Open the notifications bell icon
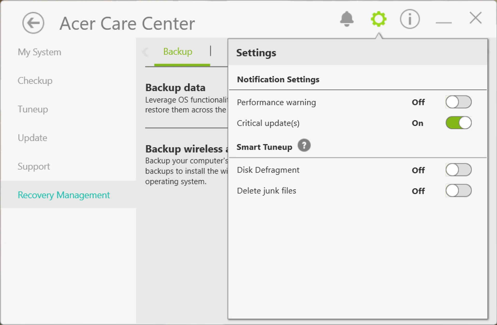 pos(347,19)
